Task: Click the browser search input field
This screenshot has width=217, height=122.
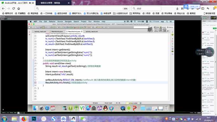Action: pyautogui.click(x=146, y=9)
